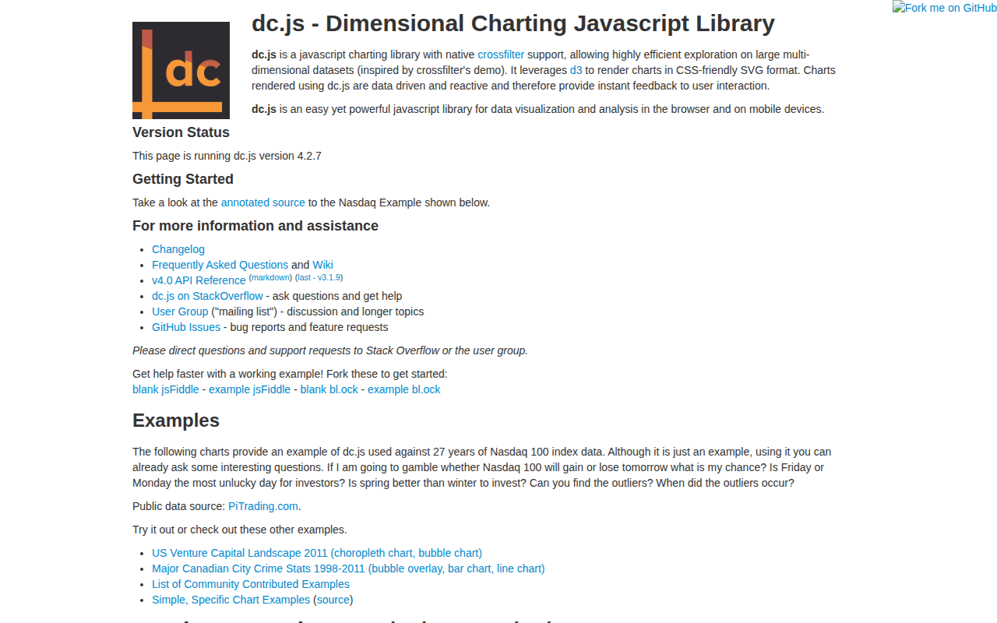Click 'For more information and assistance' heading
The width and height of the screenshot is (997, 623).
pyautogui.click(x=255, y=226)
